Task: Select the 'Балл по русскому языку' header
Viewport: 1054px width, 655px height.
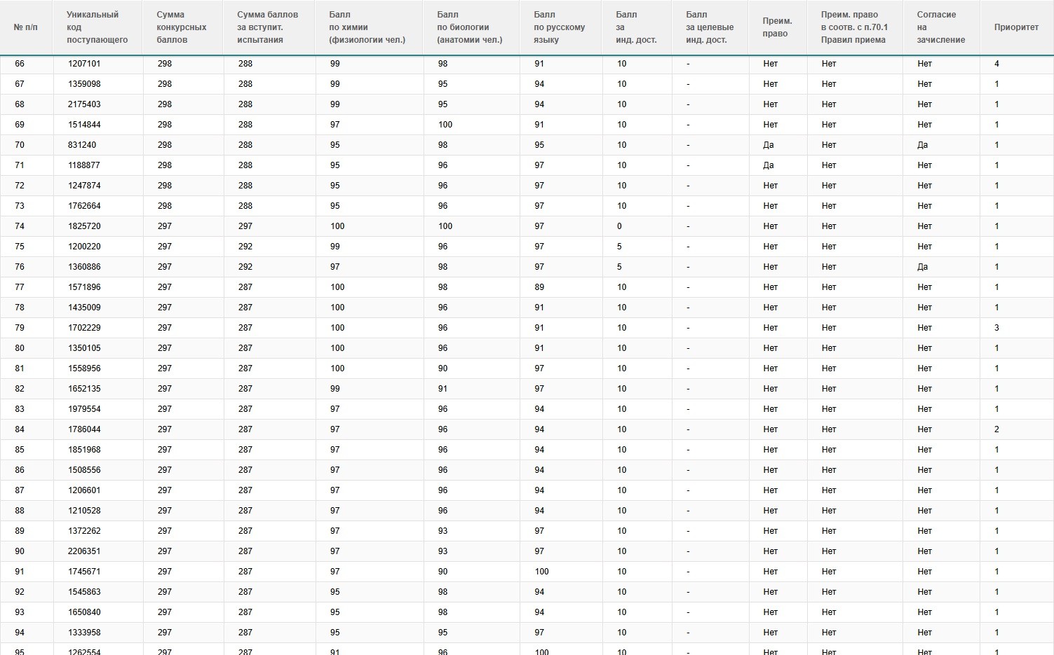Action: click(559, 27)
